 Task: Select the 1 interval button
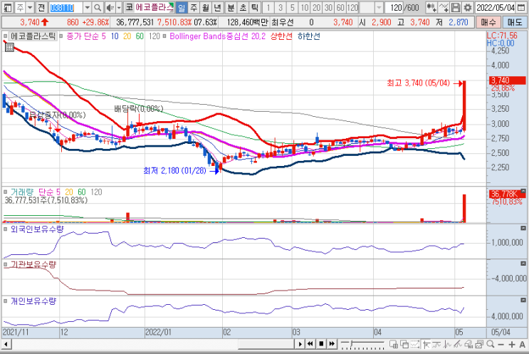268,7
